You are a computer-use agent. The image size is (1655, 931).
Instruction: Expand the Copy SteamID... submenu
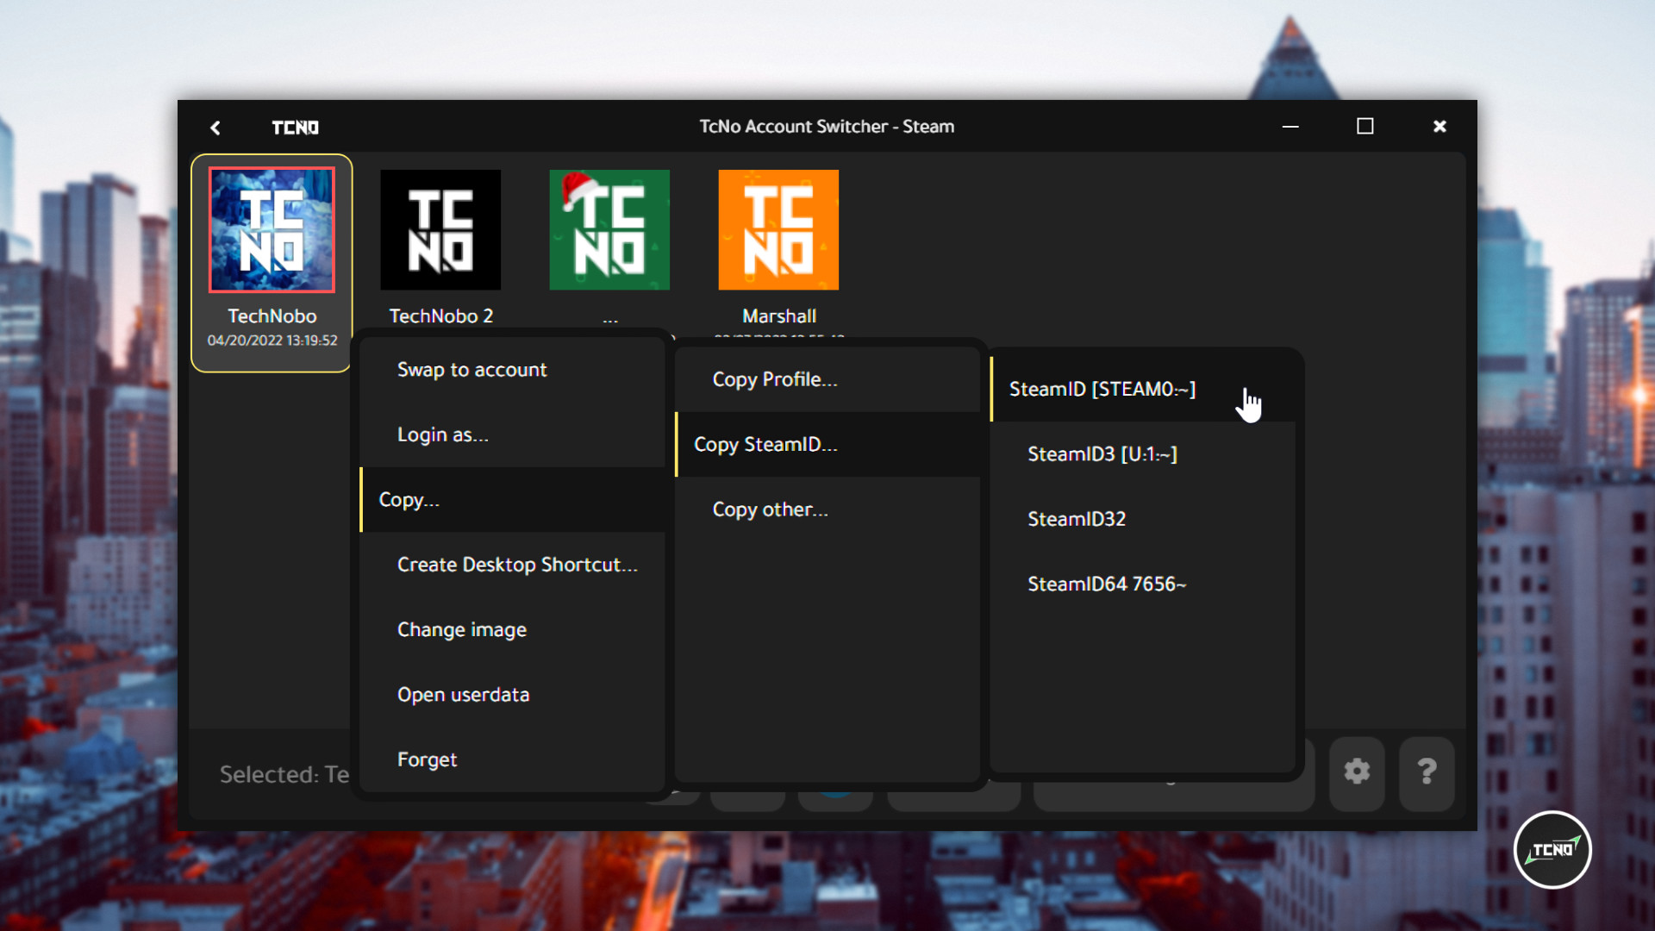click(x=765, y=444)
